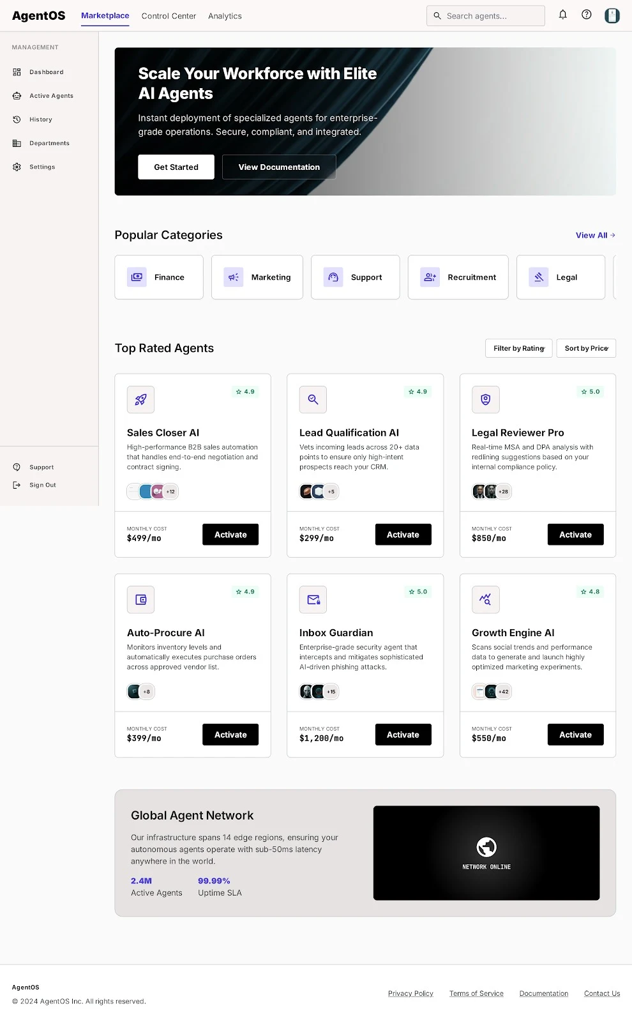
Task: Open the user profile avatar
Action: point(612,15)
